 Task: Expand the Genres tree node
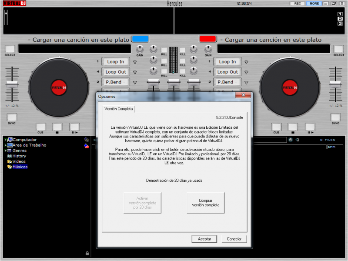pyautogui.click(x=5, y=151)
